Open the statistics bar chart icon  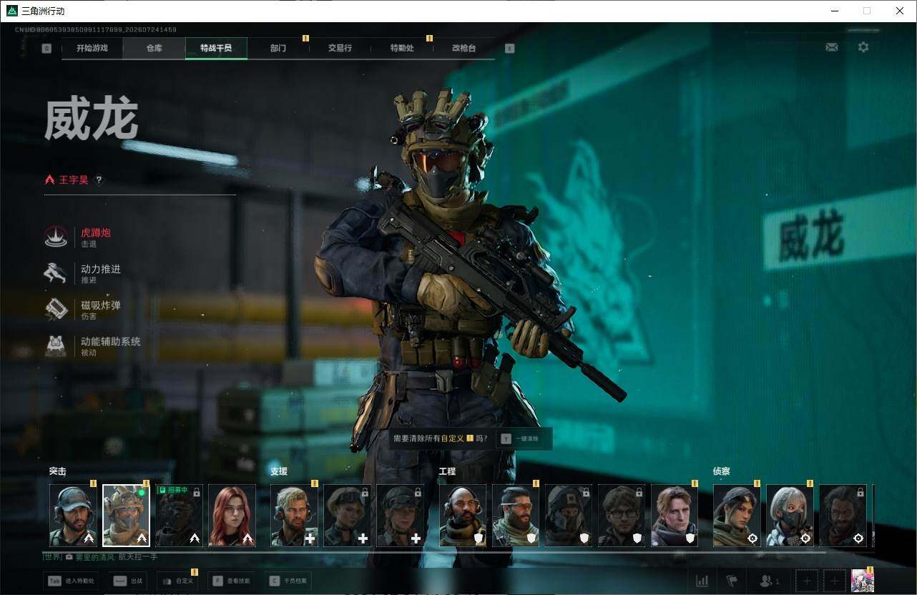coord(702,581)
